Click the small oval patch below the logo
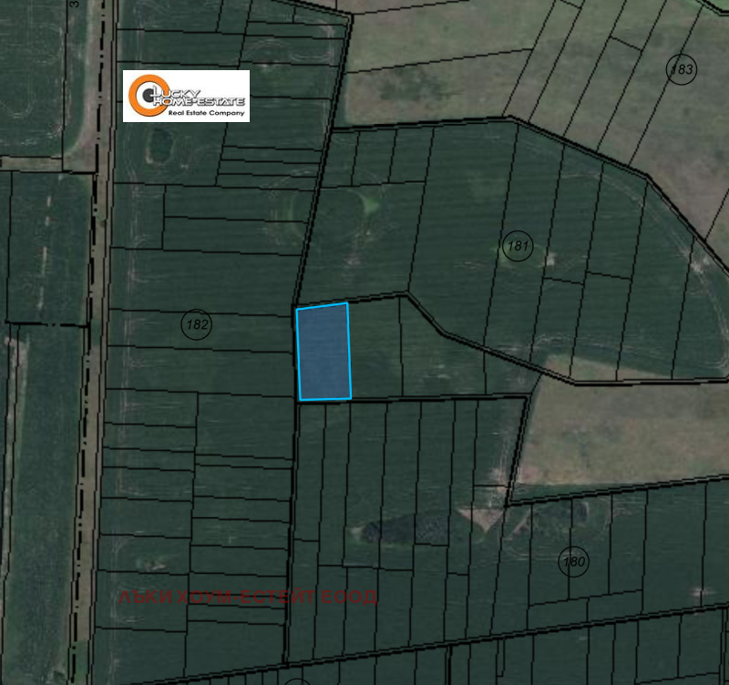729x685 pixels. click(x=159, y=142)
